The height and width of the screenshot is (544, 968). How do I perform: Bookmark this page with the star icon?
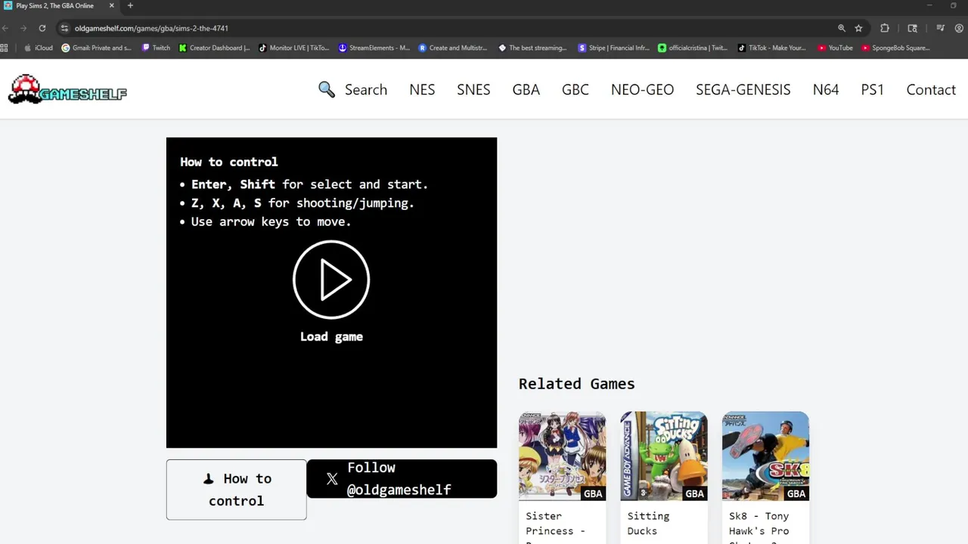point(858,28)
